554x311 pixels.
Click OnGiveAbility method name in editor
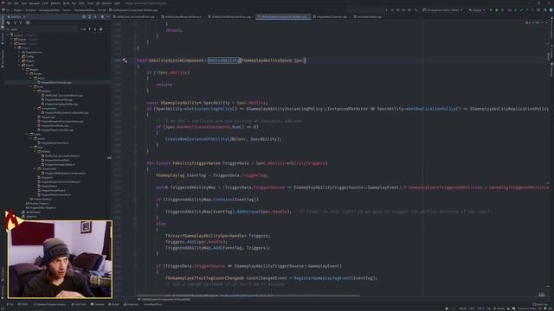tap(223, 60)
